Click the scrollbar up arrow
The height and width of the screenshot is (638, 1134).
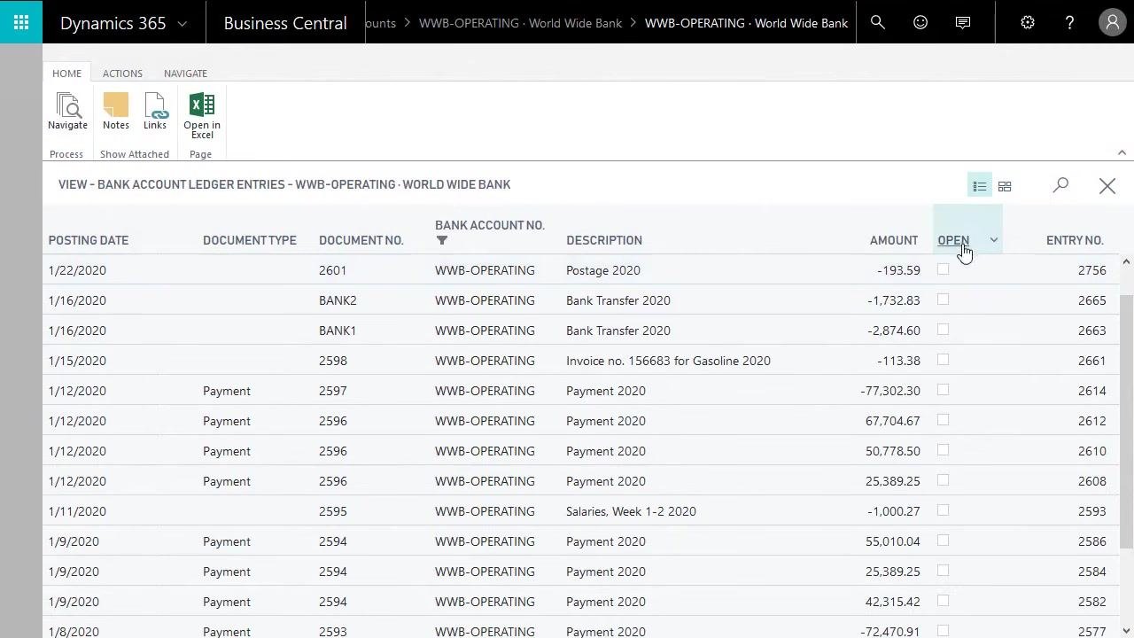pos(1126,261)
